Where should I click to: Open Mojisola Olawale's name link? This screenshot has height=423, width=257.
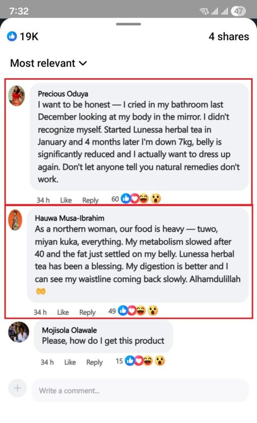click(69, 330)
